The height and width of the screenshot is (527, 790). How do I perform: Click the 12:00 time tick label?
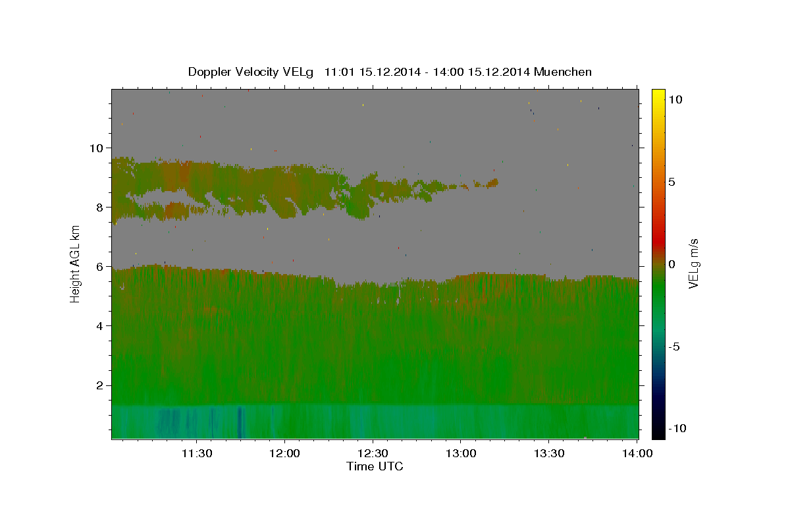[284, 453]
